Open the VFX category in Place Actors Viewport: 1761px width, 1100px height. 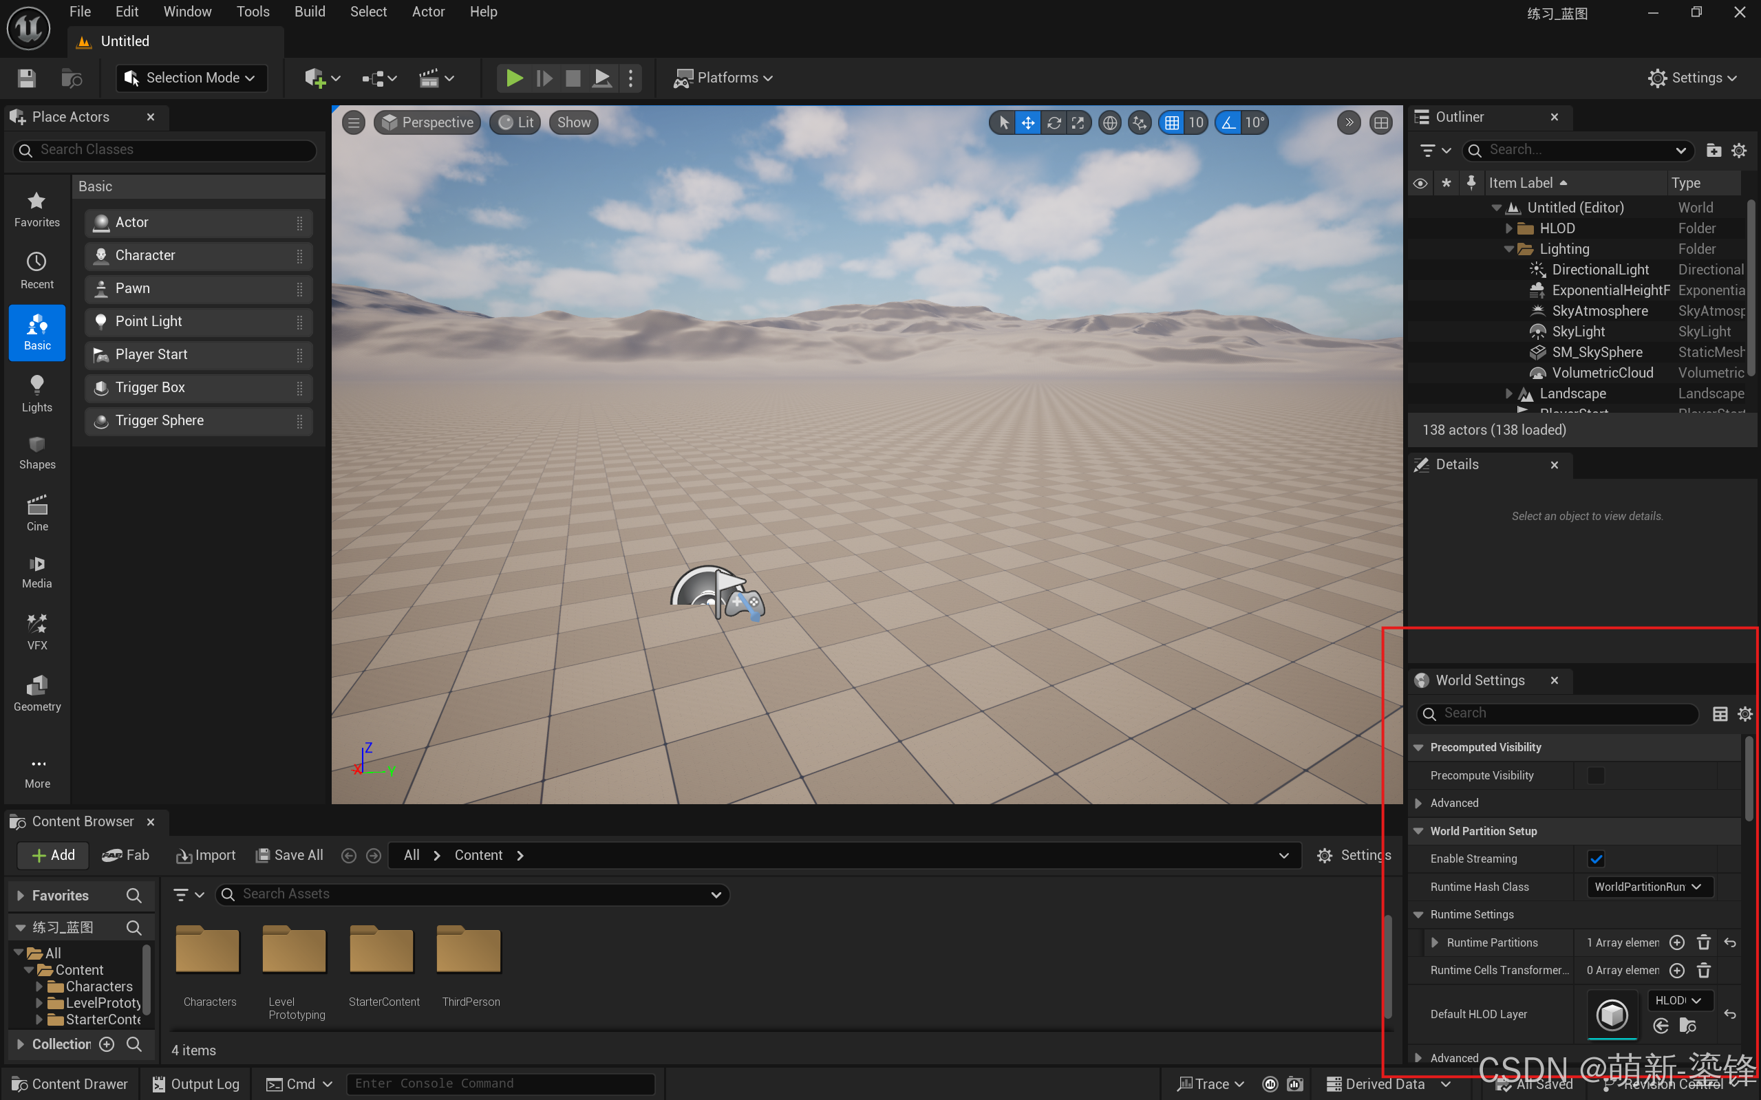(x=36, y=632)
